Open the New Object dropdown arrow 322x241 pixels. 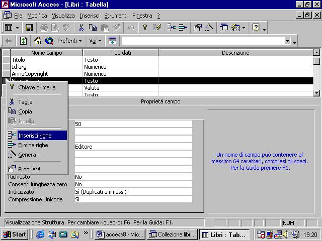pyautogui.click(x=244, y=28)
